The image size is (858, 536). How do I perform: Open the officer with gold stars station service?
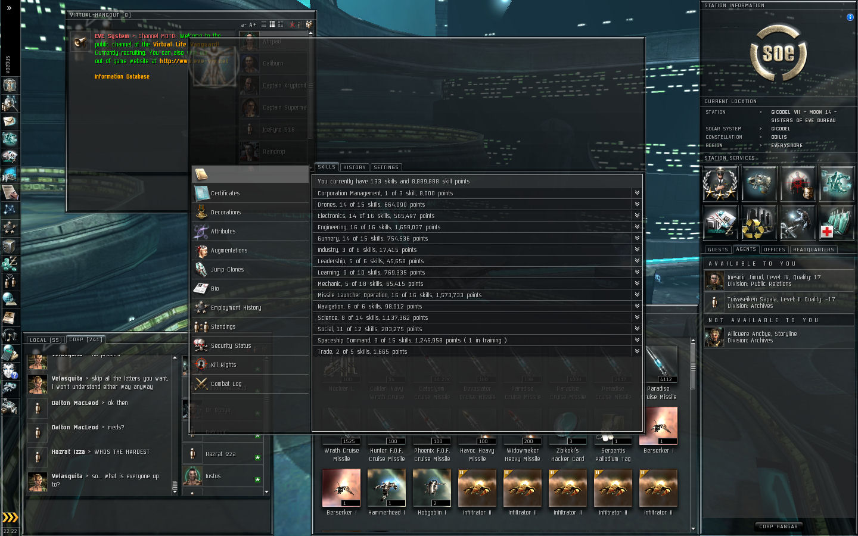[x=721, y=183]
